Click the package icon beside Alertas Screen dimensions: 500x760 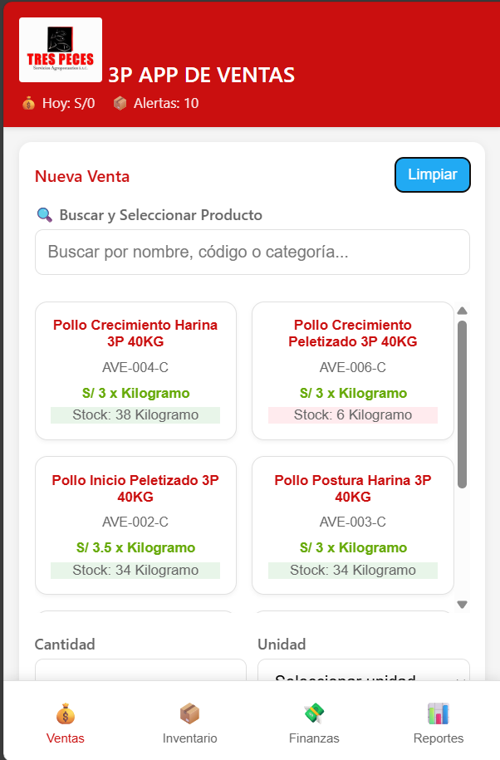click(120, 104)
